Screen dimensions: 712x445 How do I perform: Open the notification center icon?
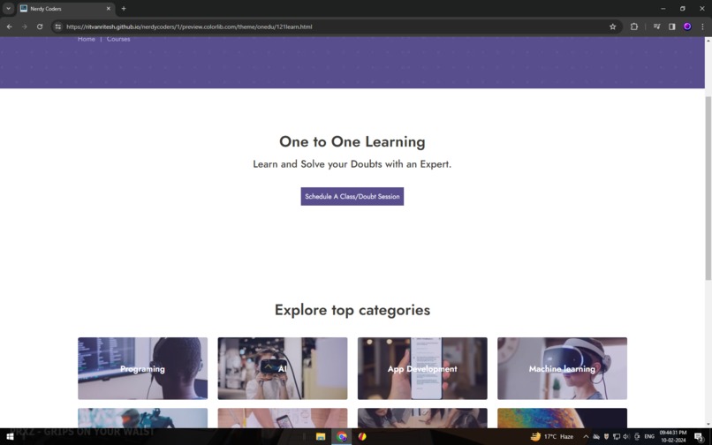tap(700, 437)
